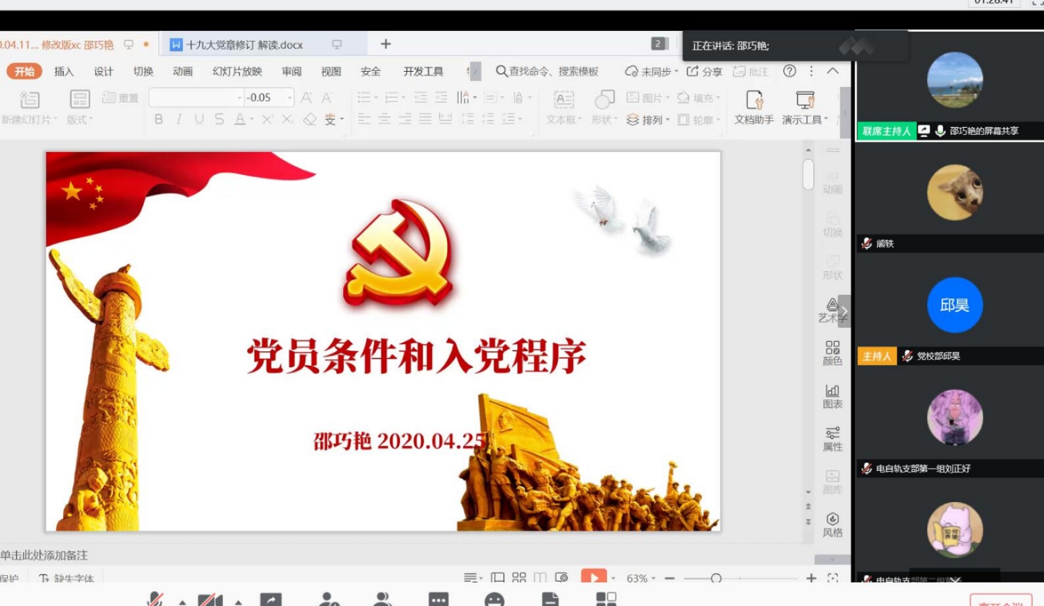Open the 风格 style sidebar panel
1044x606 pixels.
[x=832, y=524]
